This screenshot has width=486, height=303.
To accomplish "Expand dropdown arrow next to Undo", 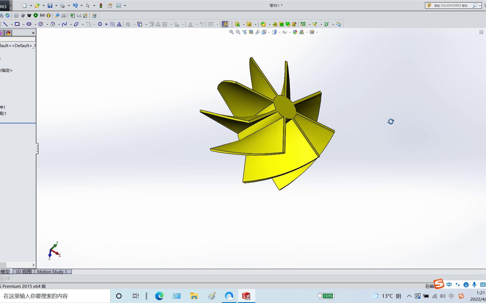I will [x=82, y=6].
